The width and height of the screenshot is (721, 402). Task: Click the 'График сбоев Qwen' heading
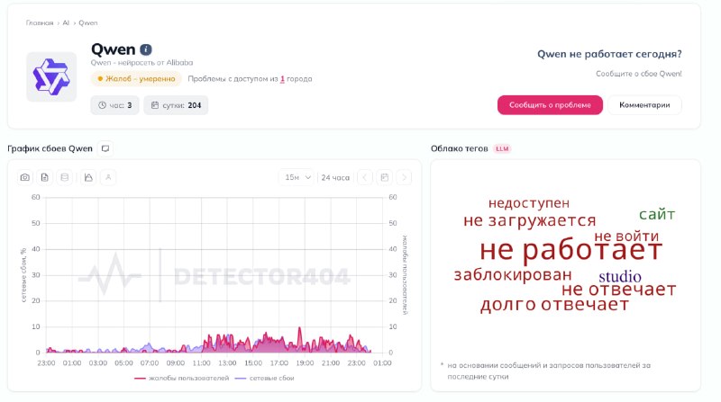click(x=50, y=148)
